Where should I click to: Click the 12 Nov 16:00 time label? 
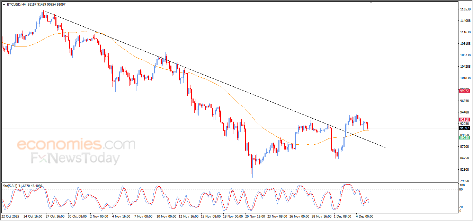(x=189, y=216)
